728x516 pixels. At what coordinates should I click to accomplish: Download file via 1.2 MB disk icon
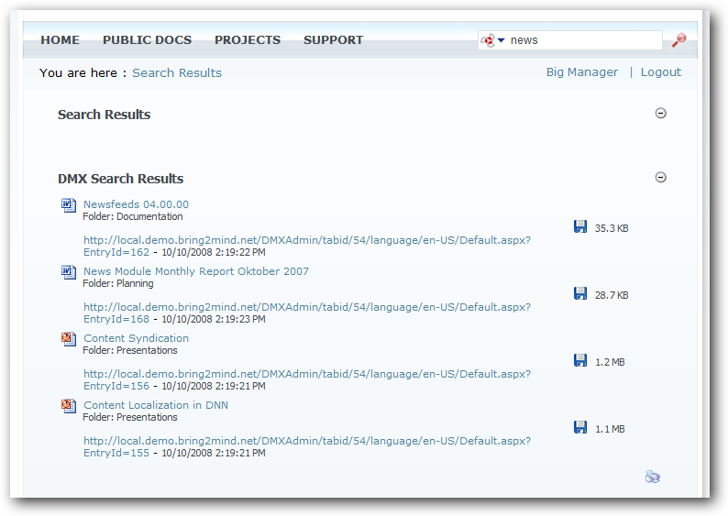point(580,360)
